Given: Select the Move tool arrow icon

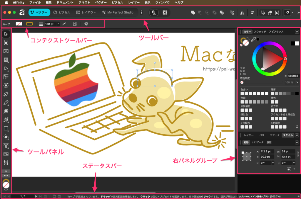Looking at the screenshot, I should (6, 34).
